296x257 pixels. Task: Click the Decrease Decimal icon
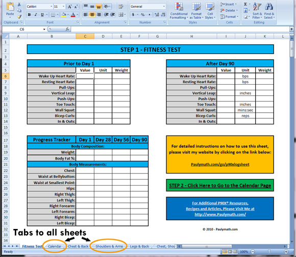[163, 14]
